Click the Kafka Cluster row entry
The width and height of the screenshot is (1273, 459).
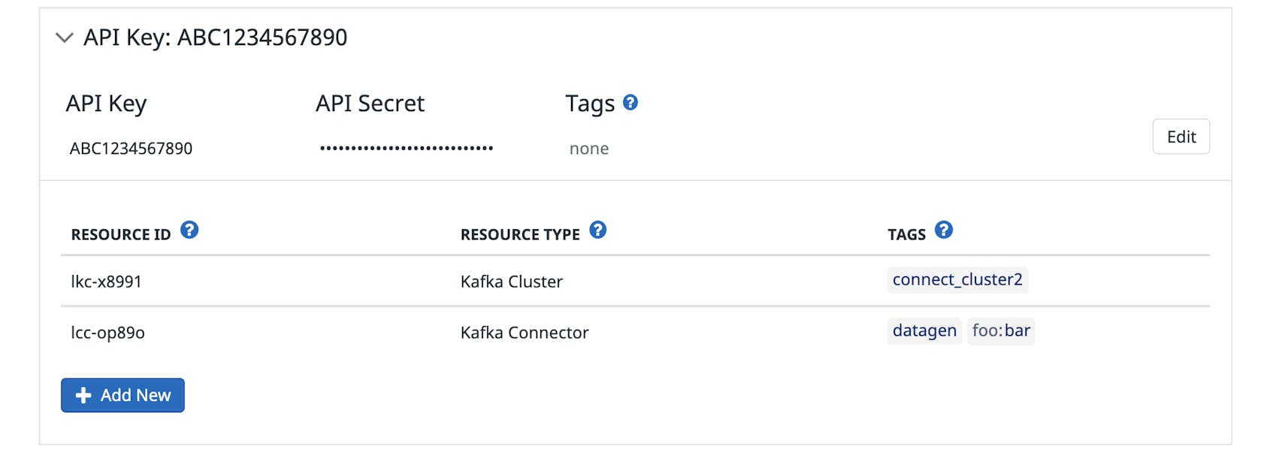pyautogui.click(x=511, y=281)
